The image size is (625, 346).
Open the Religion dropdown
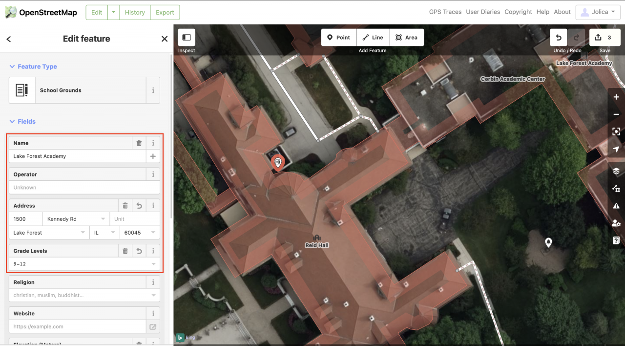154,295
